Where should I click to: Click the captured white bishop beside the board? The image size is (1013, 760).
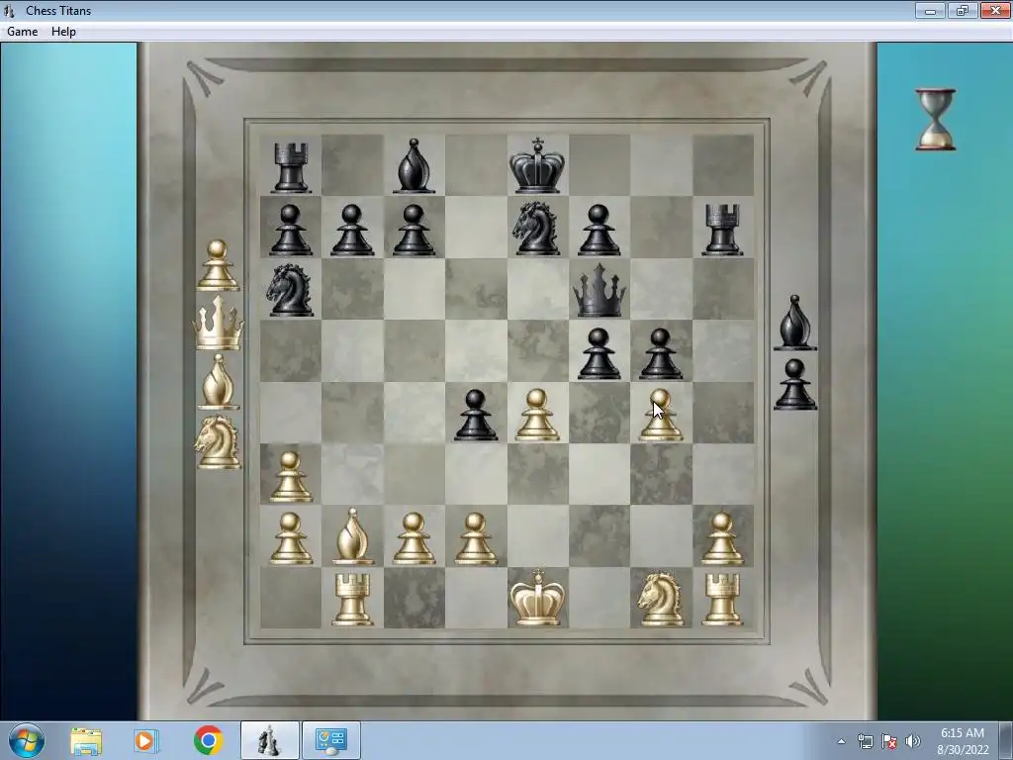[219, 382]
